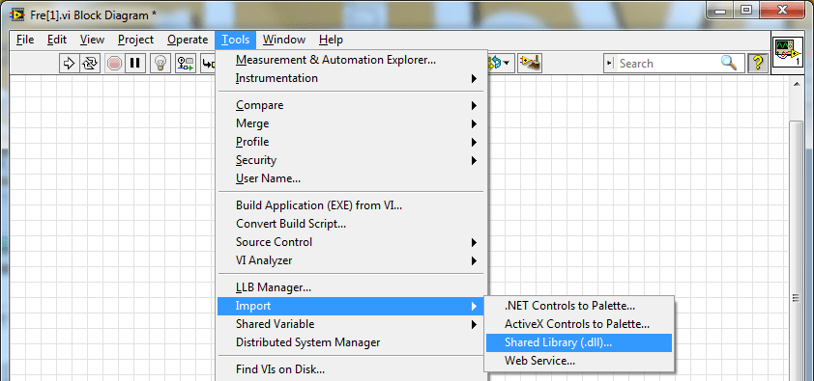Viewport: 814px width, 381px height.
Task: Choose ActiveX Controls to Palette...
Action: [x=579, y=325]
